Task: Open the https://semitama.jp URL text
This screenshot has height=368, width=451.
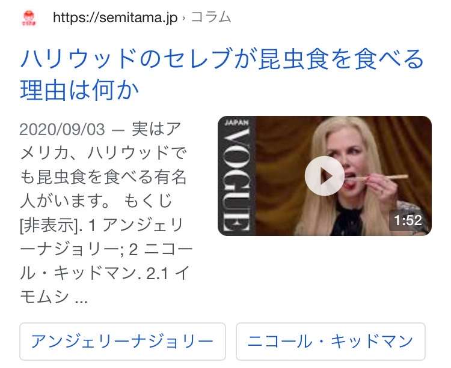Action: [115, 18]
